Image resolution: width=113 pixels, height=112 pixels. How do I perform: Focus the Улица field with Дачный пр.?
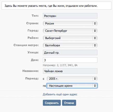click(x=70, y=53)
